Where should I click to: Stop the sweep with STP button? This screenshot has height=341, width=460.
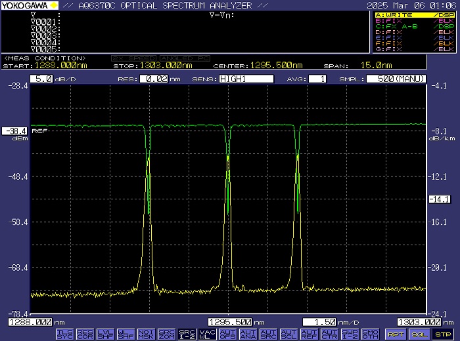pyautogui.click(x=443, y=334)
